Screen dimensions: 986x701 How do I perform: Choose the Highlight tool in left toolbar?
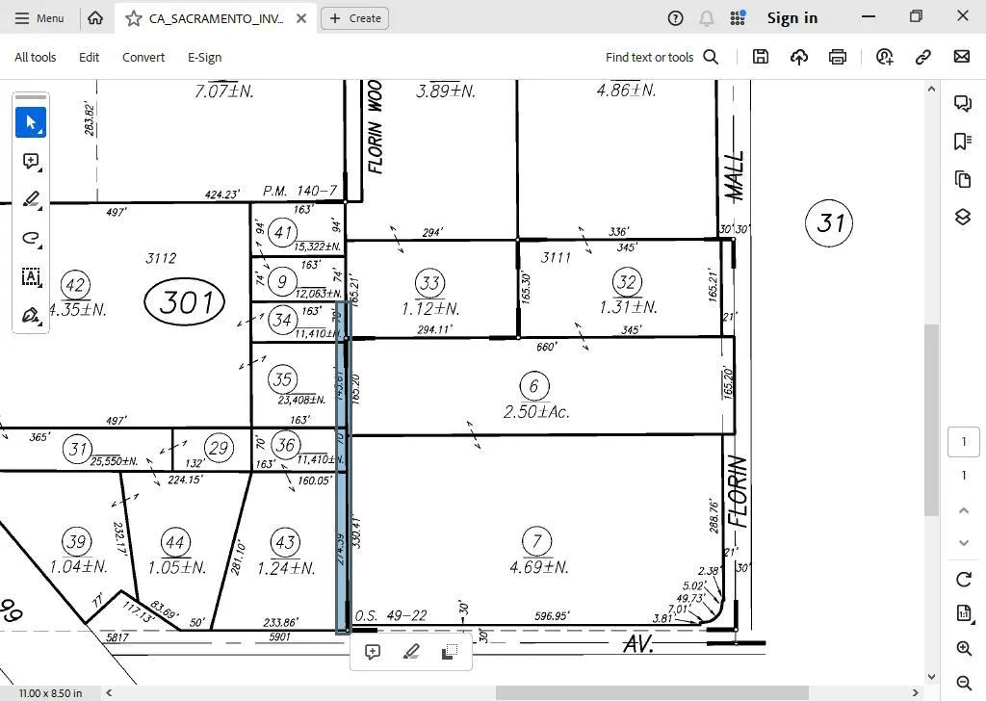(31, 200)
